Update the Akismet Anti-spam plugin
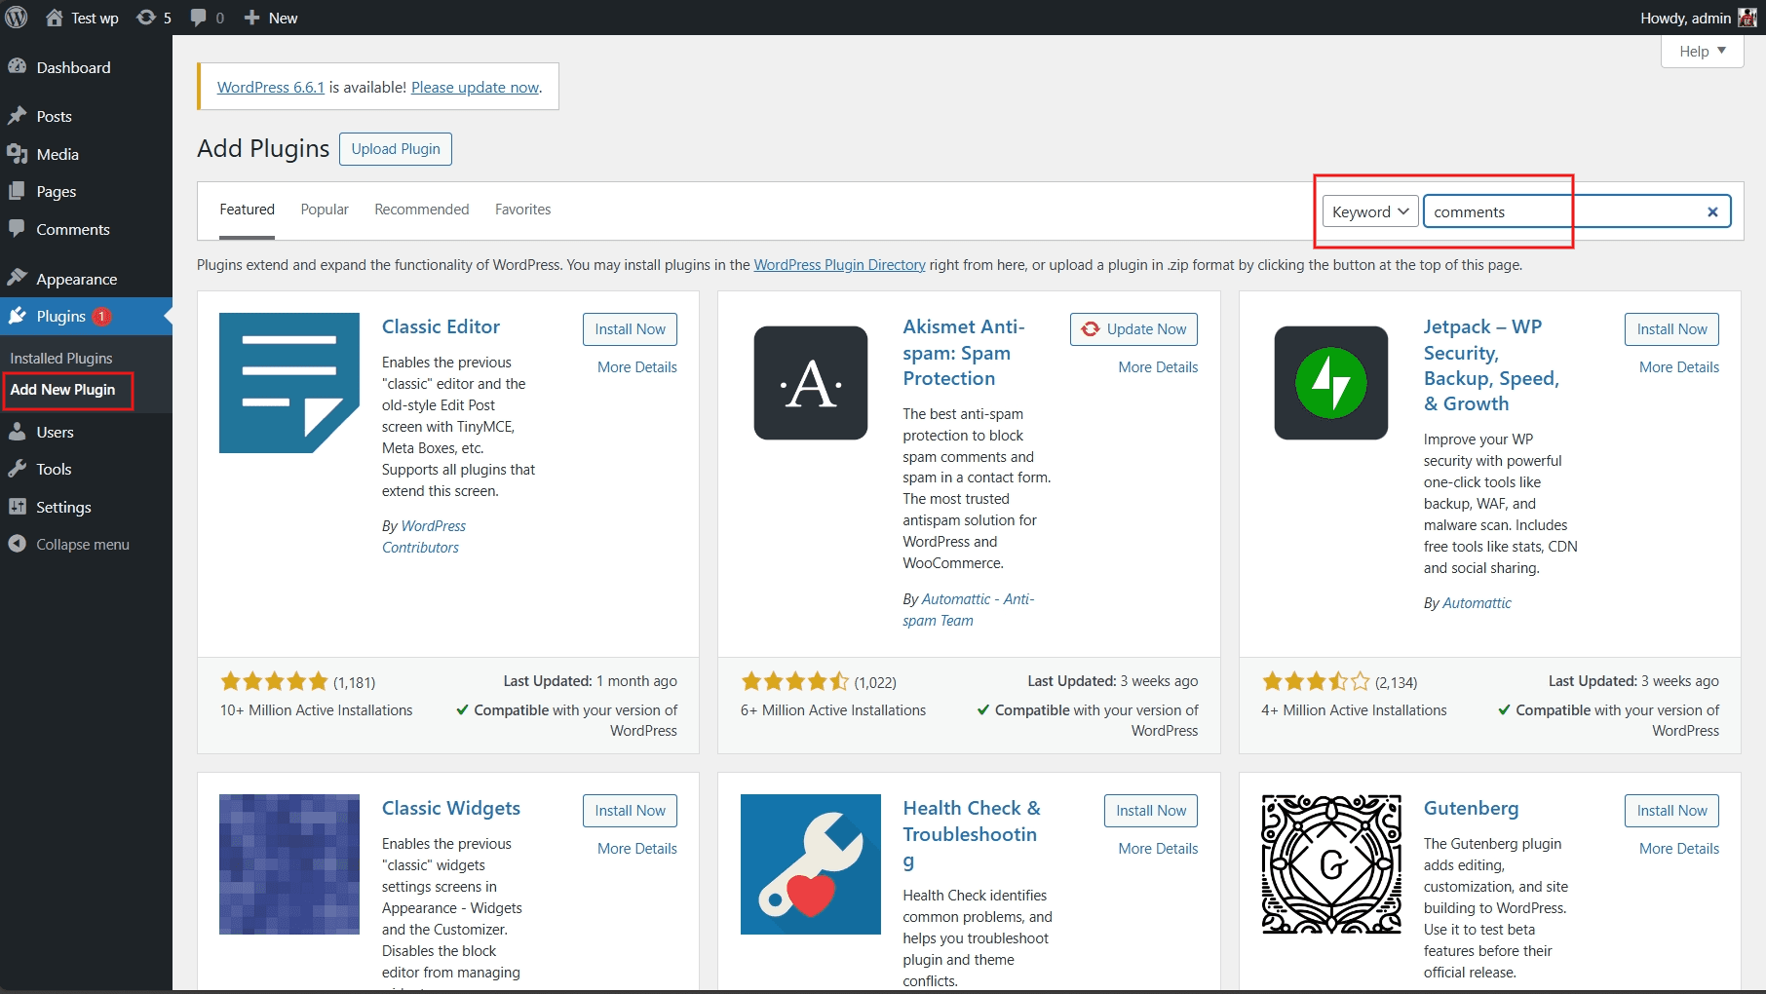1766x994 pixels. [x=1133, y=328]
